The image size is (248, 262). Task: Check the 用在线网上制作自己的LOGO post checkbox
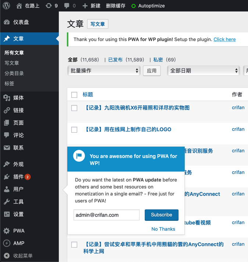point(74,130)
